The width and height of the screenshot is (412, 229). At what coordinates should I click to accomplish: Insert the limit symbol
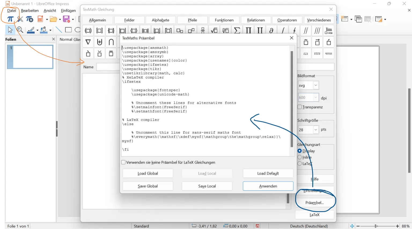click(329, 31)
